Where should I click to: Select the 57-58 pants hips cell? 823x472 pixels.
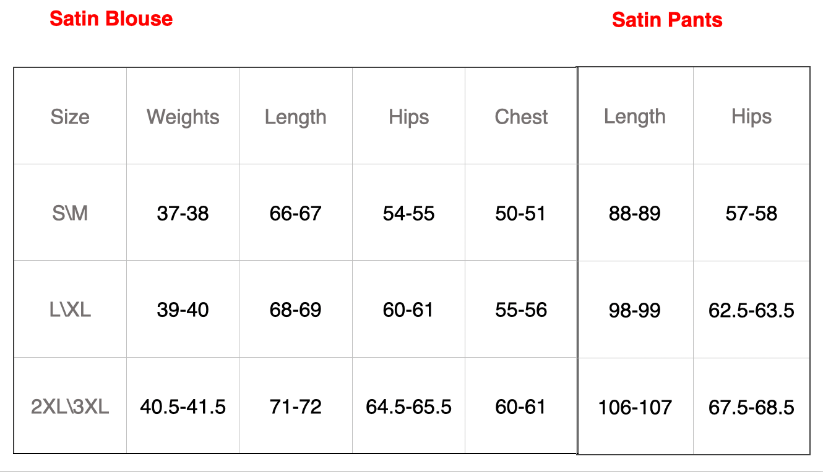tap(751, 213)
